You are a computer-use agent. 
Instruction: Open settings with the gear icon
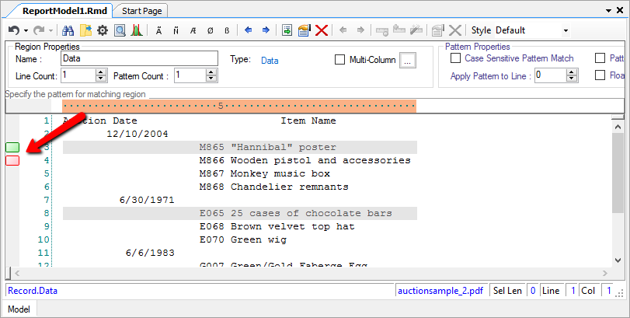pos(102,30)
